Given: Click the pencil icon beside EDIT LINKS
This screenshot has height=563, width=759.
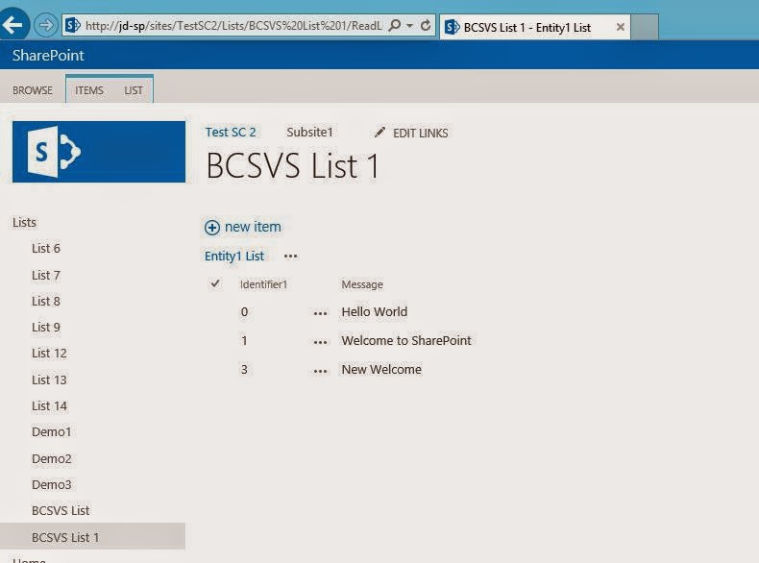Looking at the screenshot, I should [380, 132].
